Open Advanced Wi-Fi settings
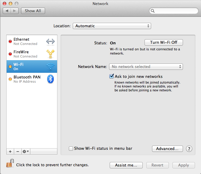 (167, 149)
